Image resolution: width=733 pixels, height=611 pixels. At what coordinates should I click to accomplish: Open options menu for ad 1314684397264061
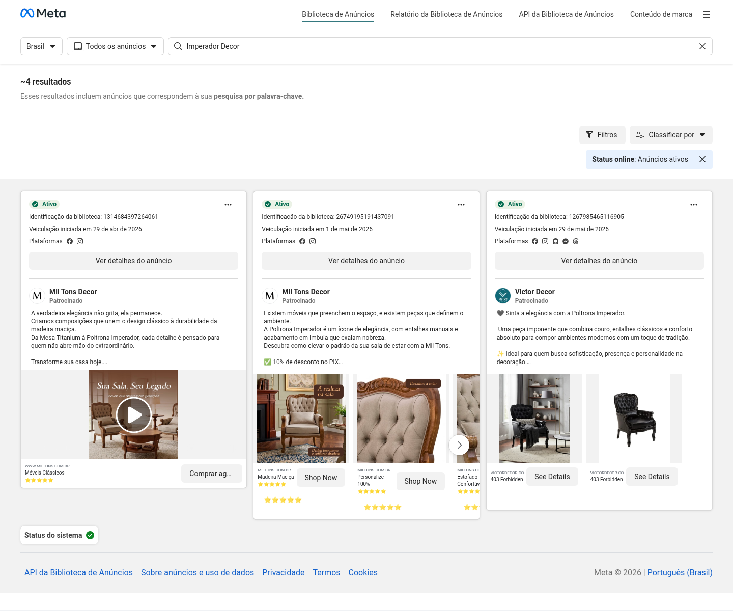pos(228,205)
